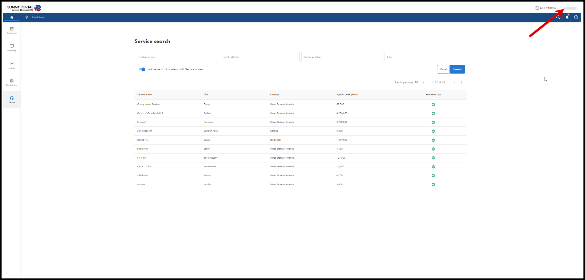This screenshot has height=280, width=585.
Task: Open the info panel
Action: (576, 17)
